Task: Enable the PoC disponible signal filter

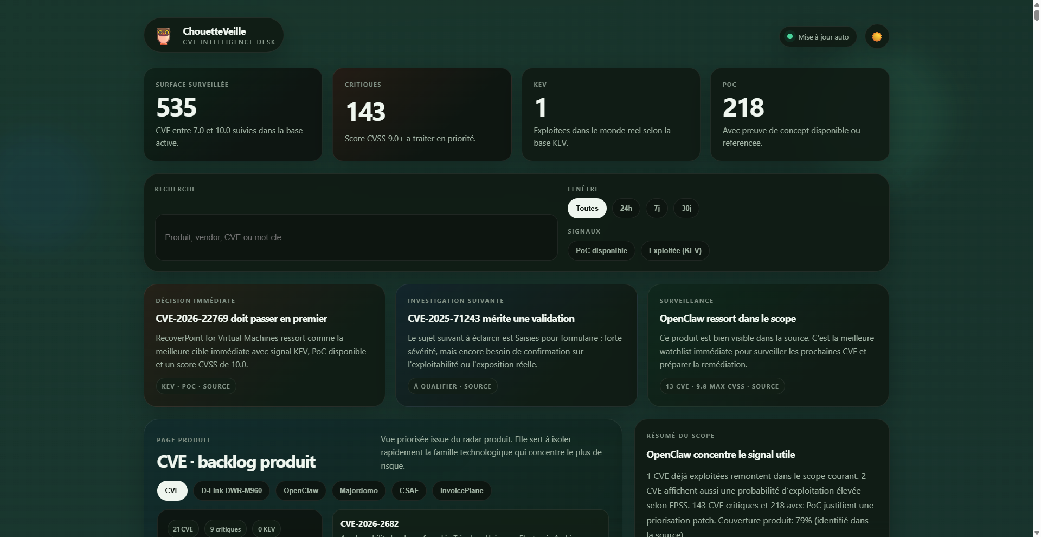Action: point(601,251)
